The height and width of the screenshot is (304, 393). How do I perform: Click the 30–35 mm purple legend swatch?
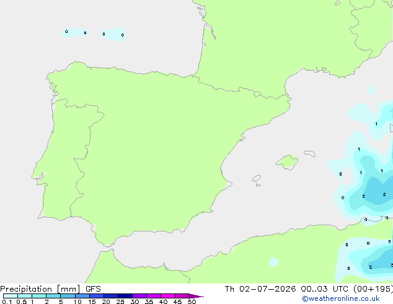pos(139,296)
